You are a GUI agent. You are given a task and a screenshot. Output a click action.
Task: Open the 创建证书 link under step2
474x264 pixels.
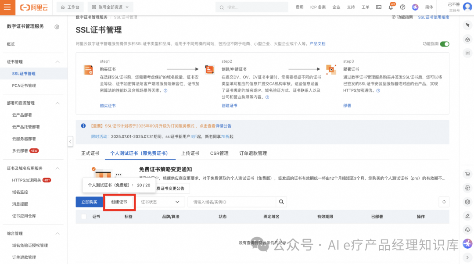230,106
